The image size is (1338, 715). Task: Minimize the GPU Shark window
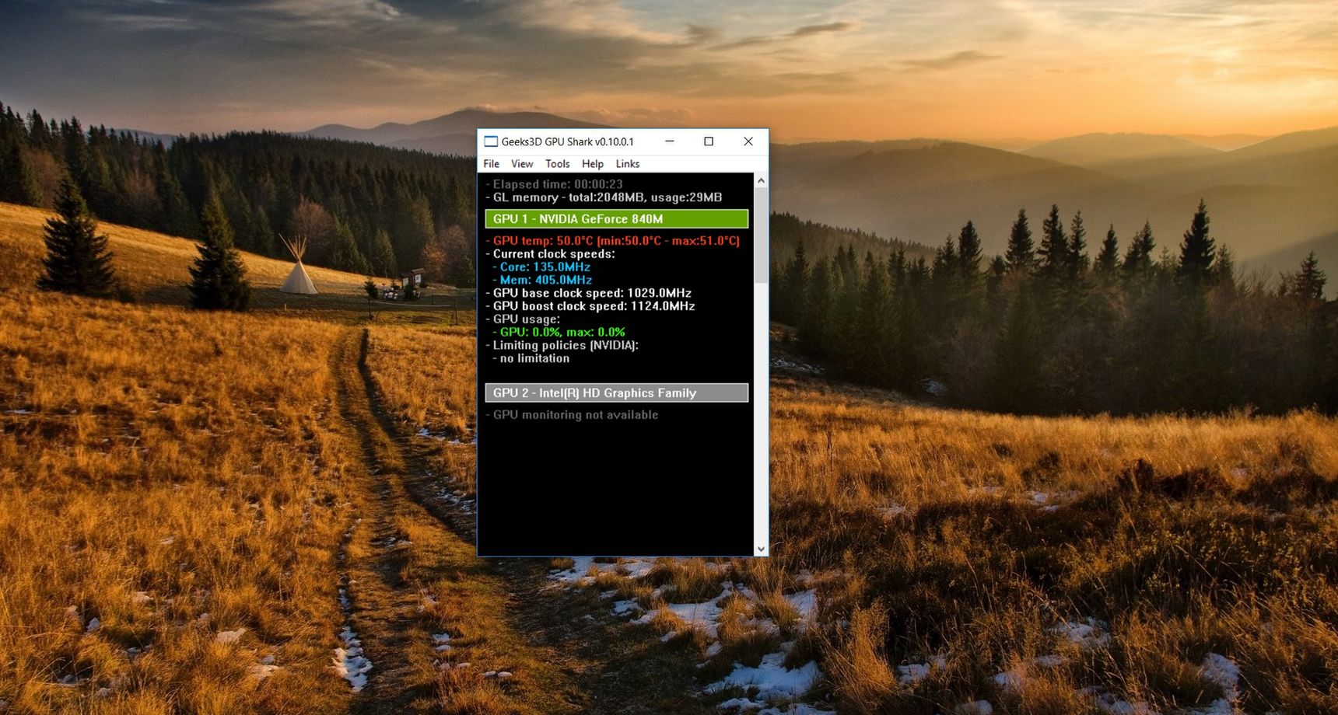coord(670,141)
